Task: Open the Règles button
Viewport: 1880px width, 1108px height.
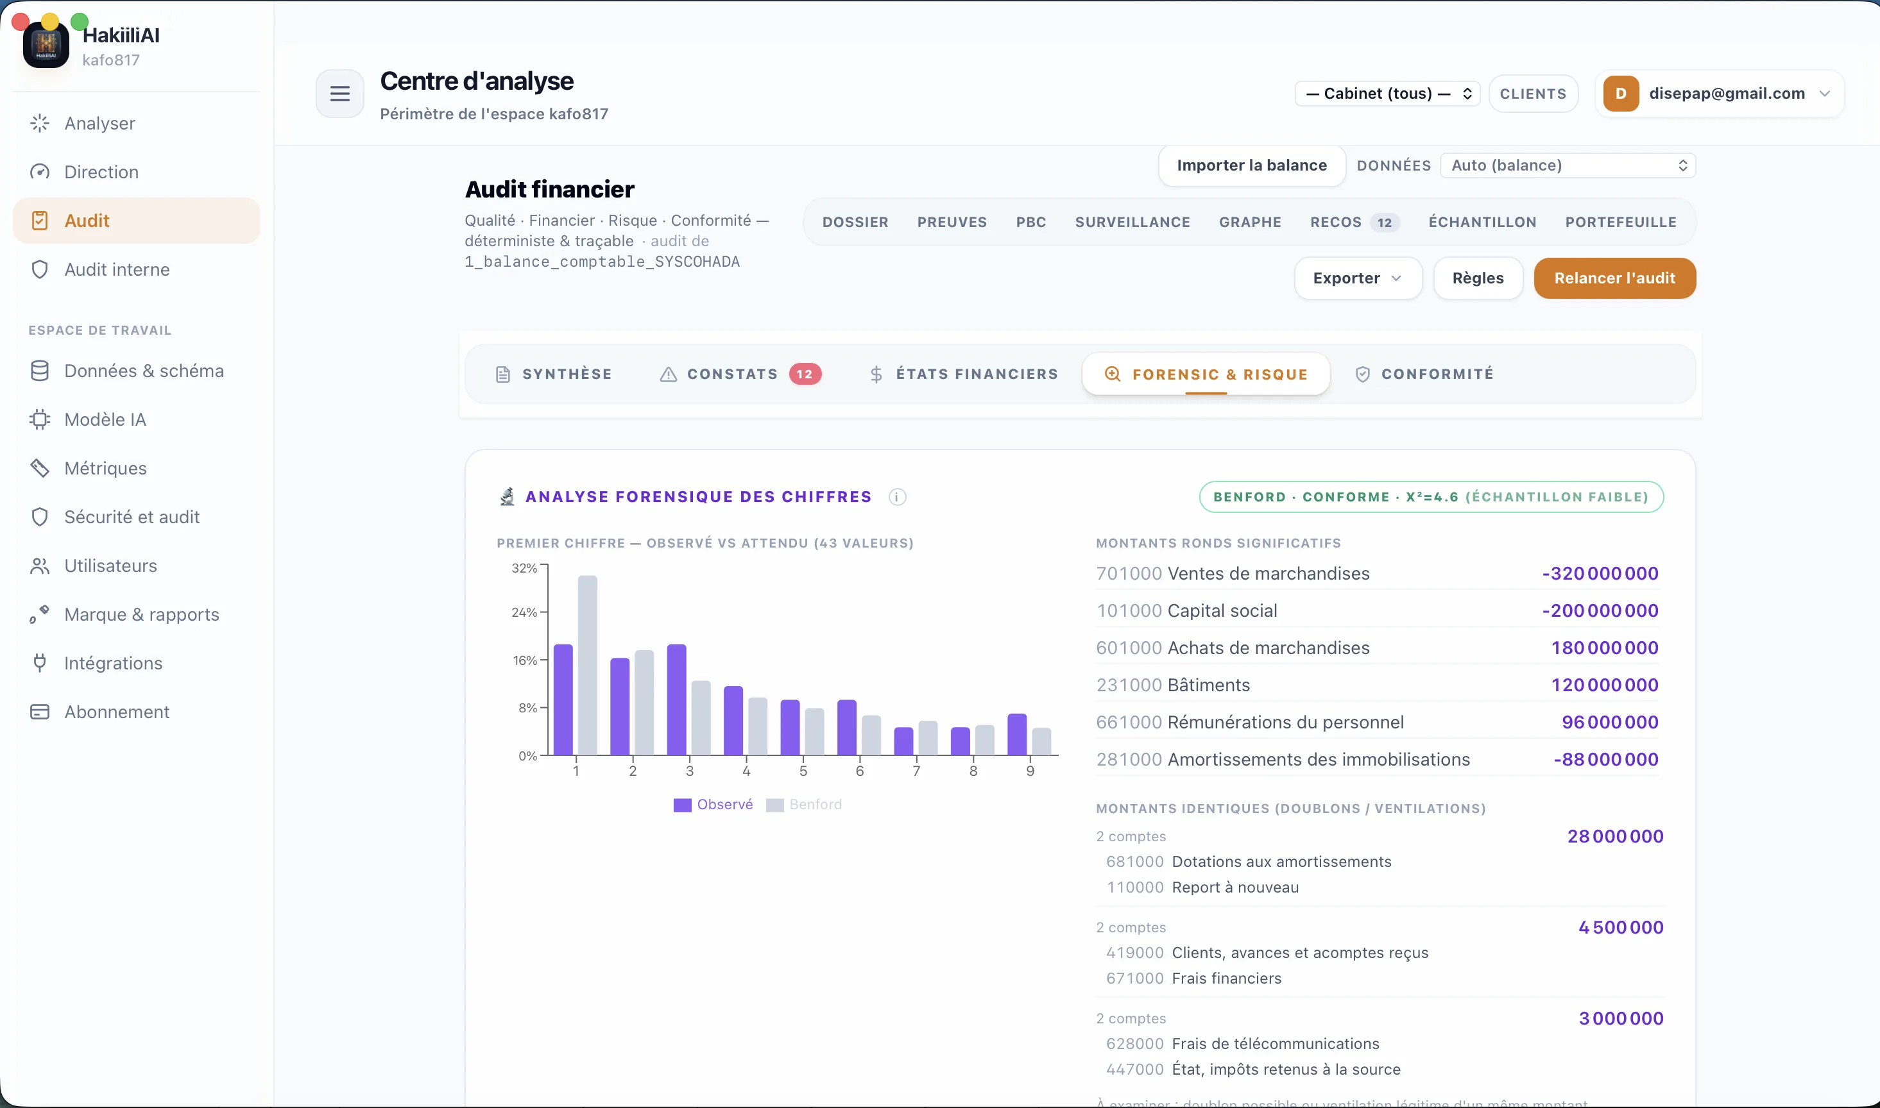Action: (1478, 278)
